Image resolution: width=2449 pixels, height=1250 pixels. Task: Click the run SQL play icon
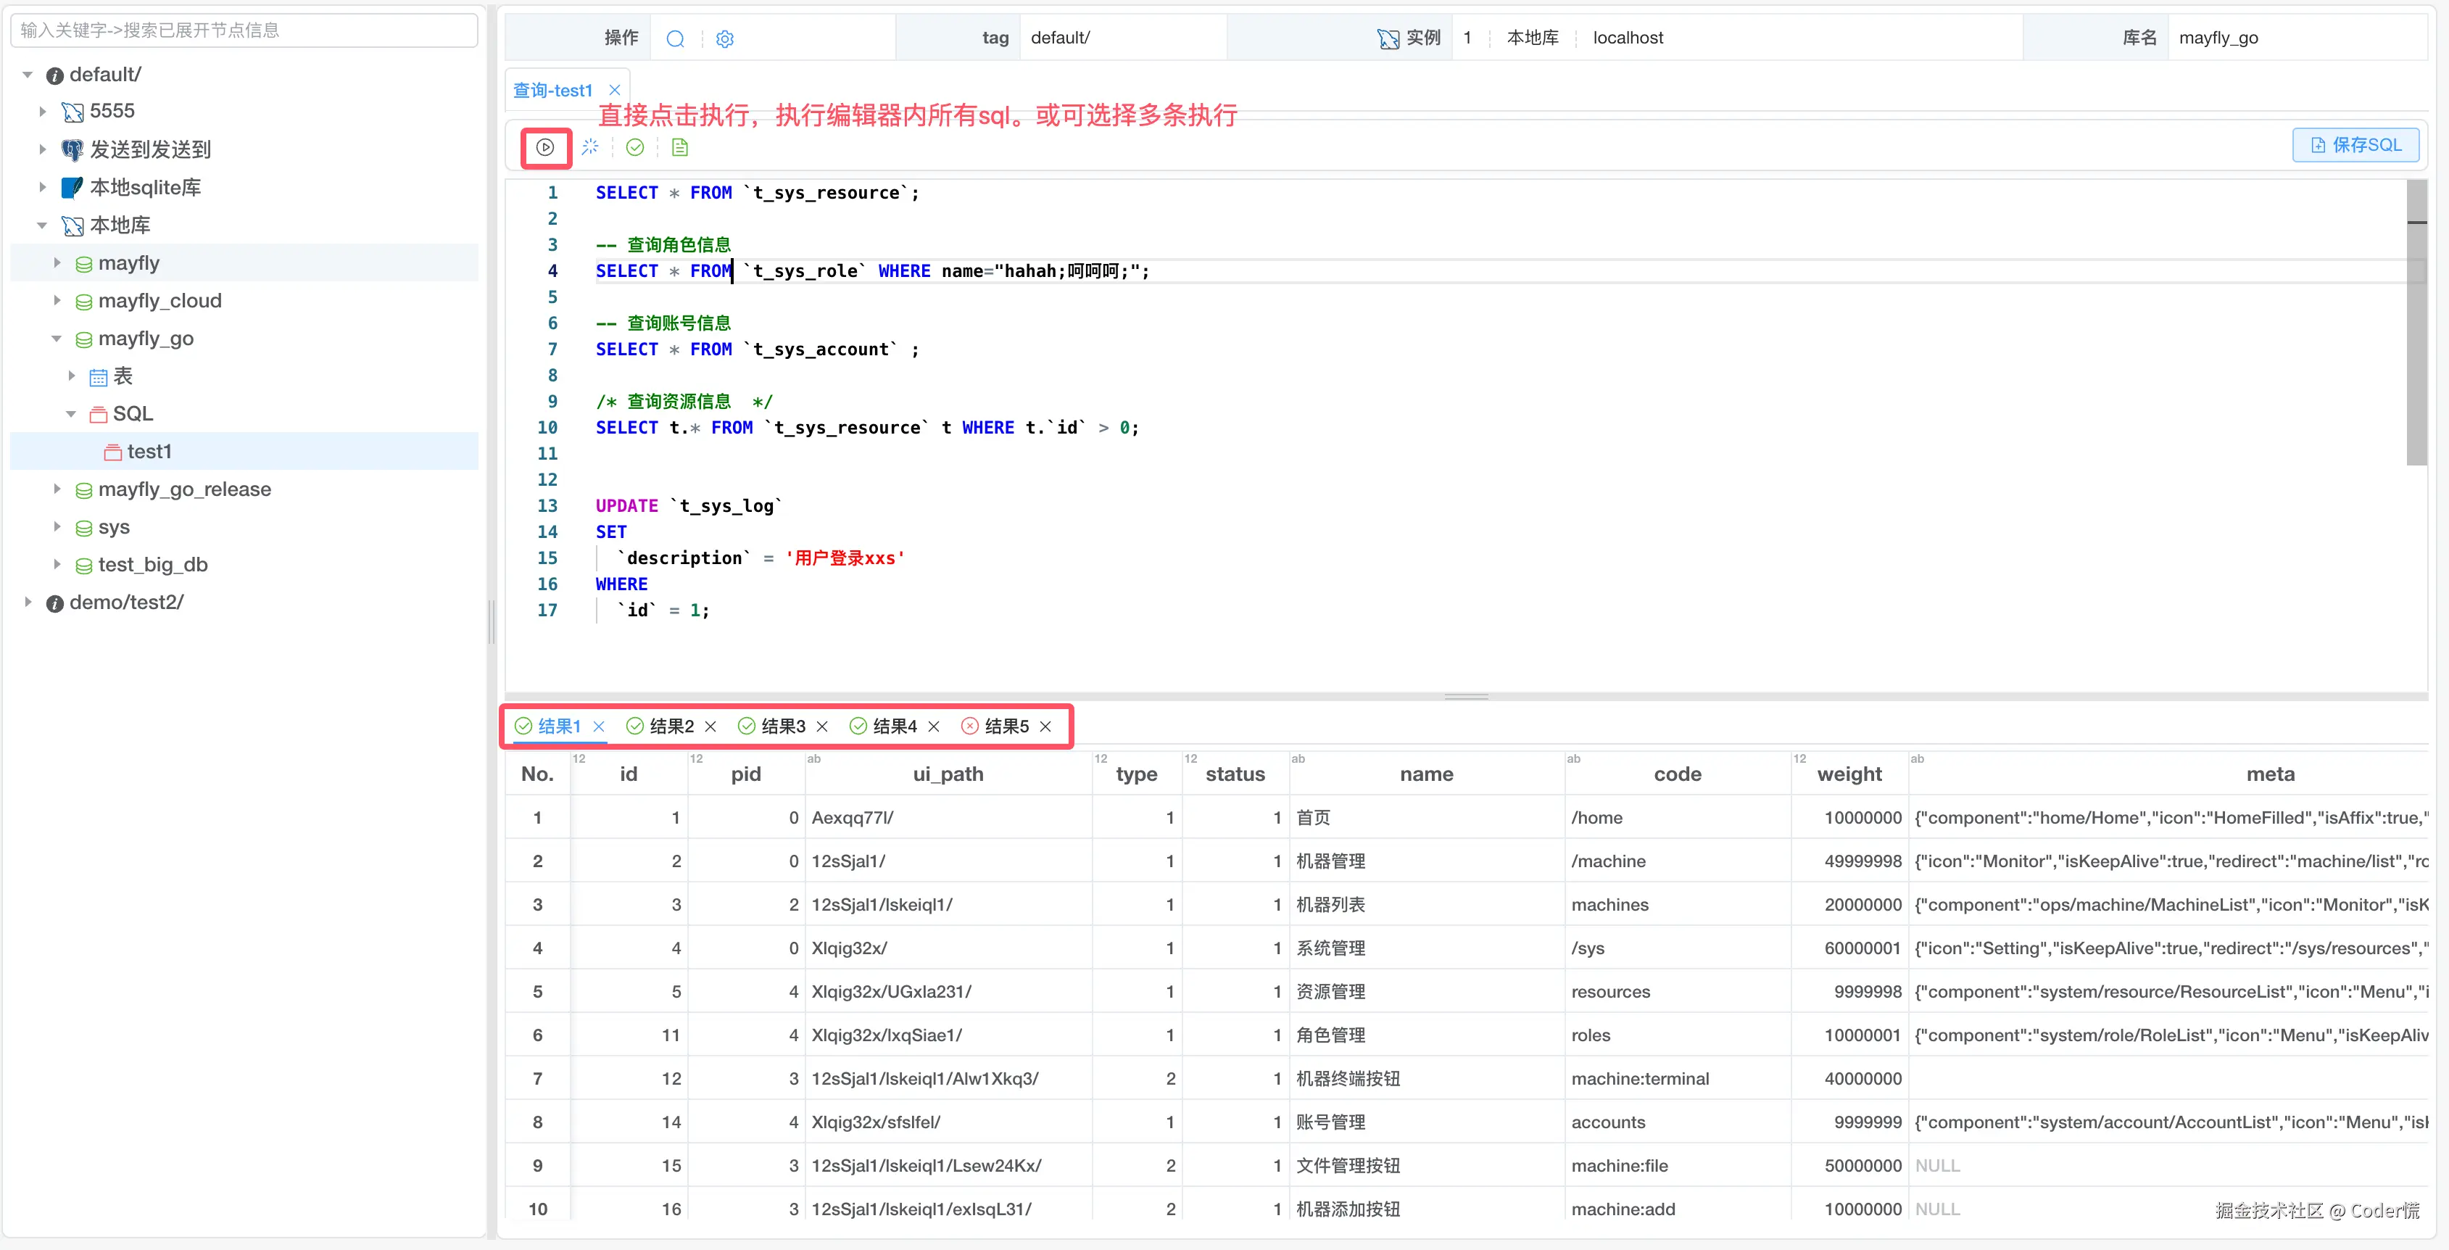[x=544, y=147]
